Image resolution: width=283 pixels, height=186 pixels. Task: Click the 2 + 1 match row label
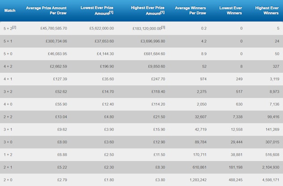point(8,167)
